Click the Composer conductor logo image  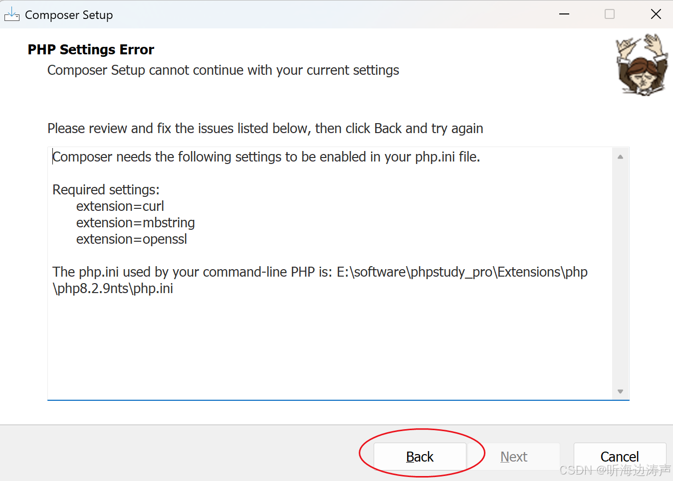pos(642,64)
